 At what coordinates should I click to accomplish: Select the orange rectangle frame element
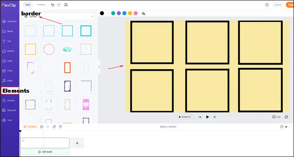pyautogui.click(x=67, y=68)
